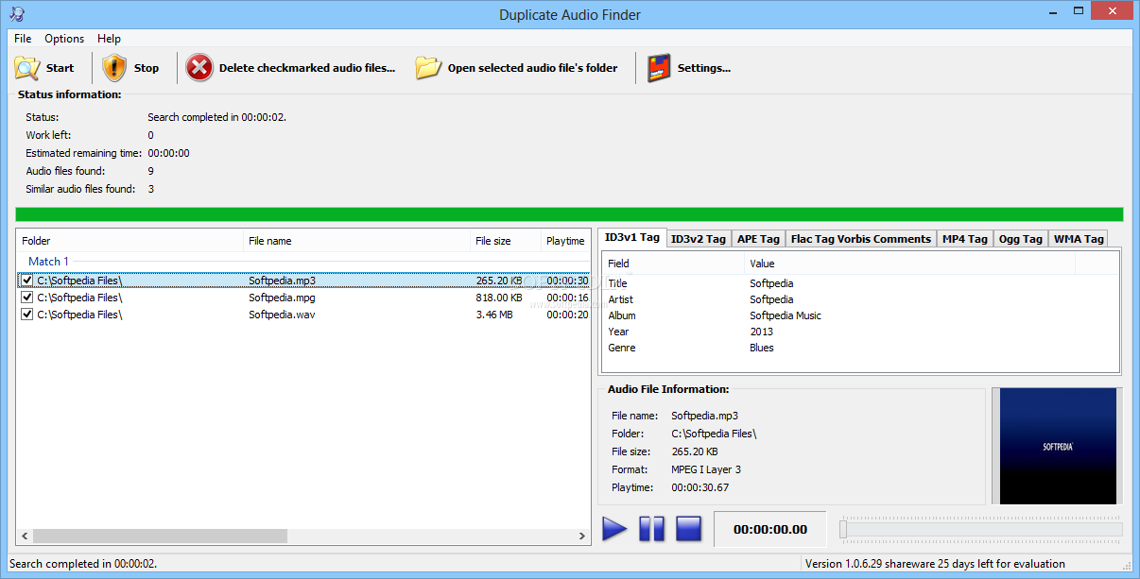The image size is (1140, 579).
Task: Click the Stop shield icon
Action: tap(114, 68)
